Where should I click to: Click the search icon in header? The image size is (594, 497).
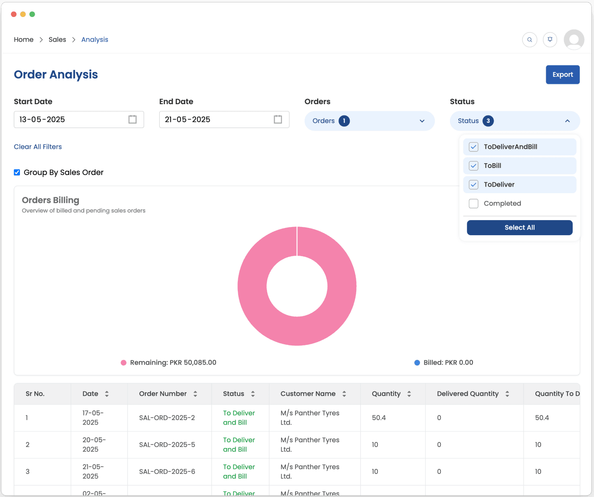[x=529, y=39]
